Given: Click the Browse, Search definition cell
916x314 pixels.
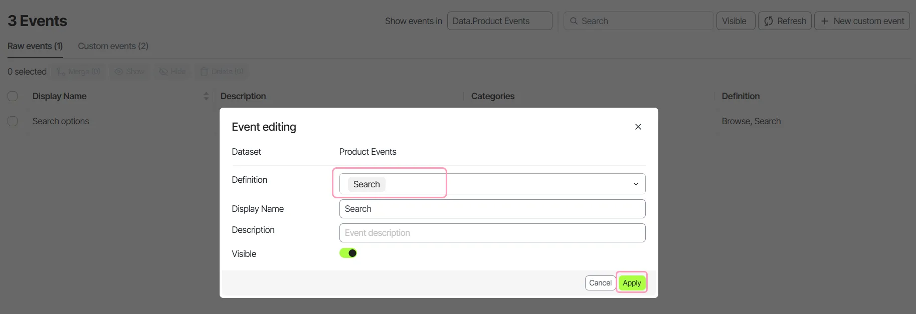Looking at the screenshot, I should [x=751, y=121].
